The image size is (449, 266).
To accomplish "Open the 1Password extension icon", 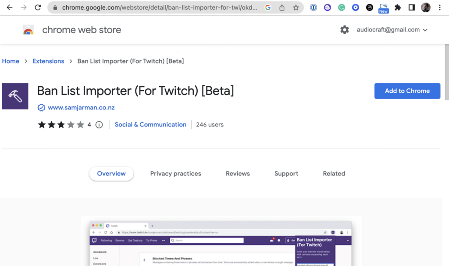I will [x=313, y=8].
